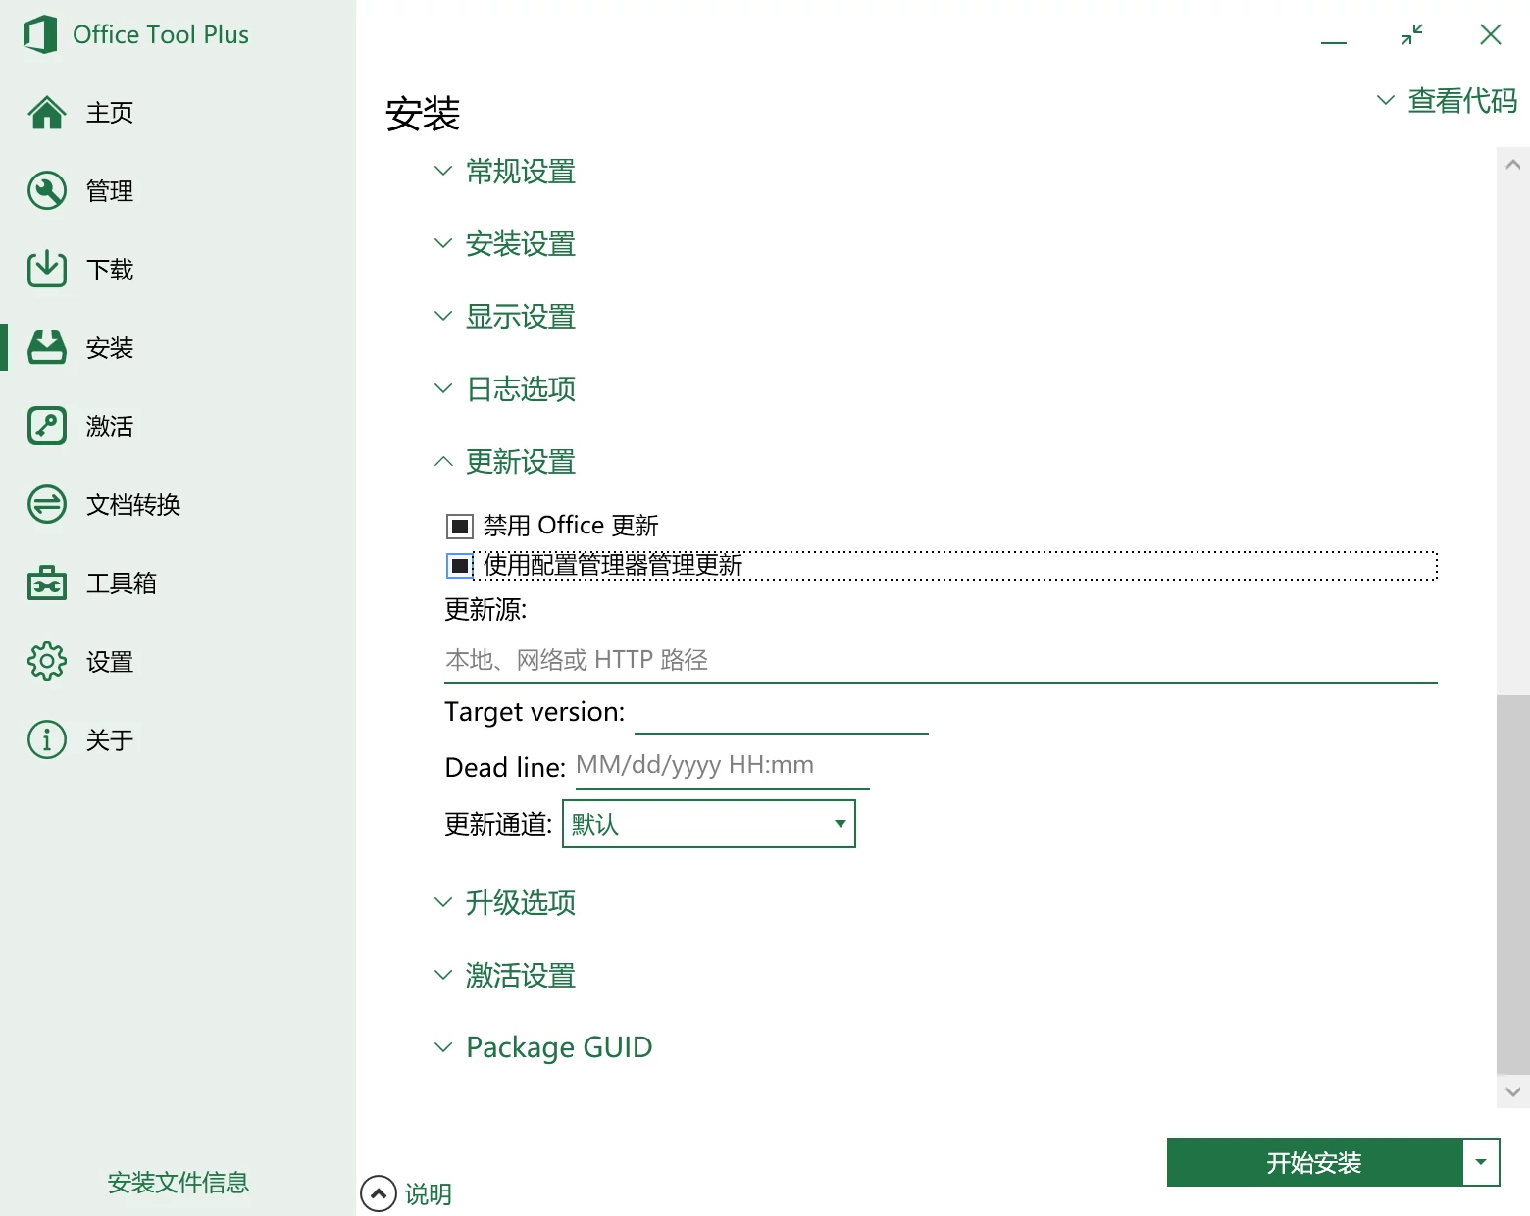Close the Office Tool Plus window

[1491, 35]
